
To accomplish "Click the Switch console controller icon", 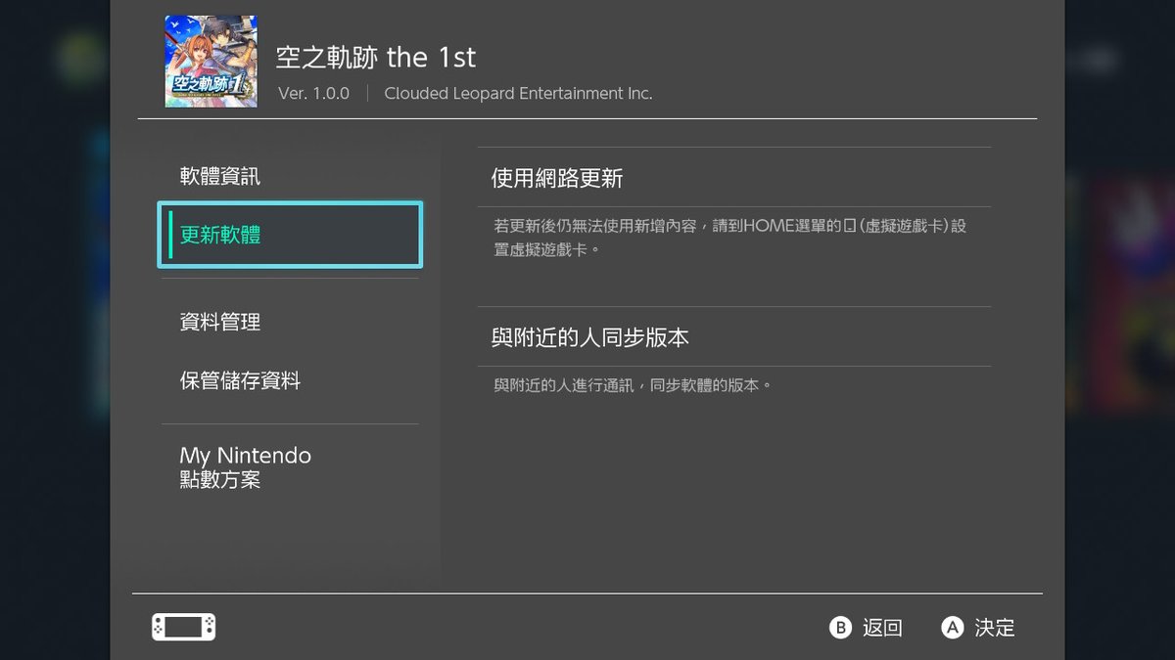I will 184,628.
